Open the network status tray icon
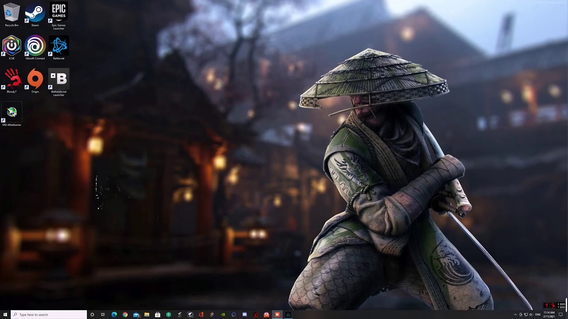The width and height of the screenshot is (568, 319). pos(526,315)
